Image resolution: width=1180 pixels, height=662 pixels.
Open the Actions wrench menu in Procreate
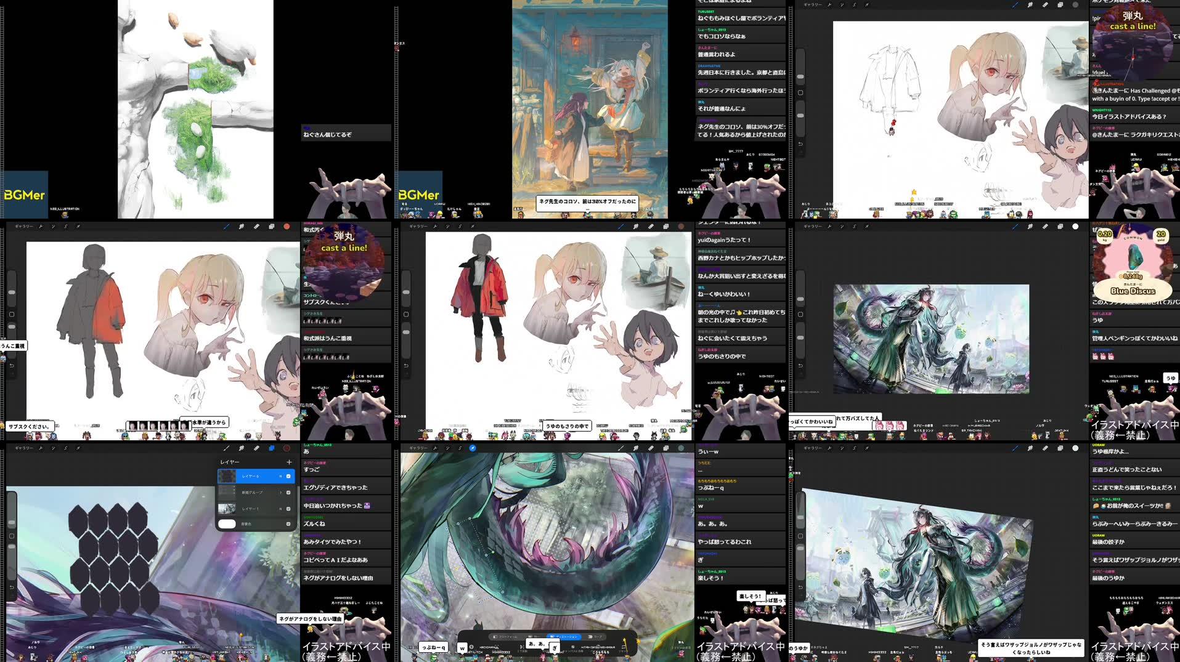pyautogui.click(x=41, y=448)
